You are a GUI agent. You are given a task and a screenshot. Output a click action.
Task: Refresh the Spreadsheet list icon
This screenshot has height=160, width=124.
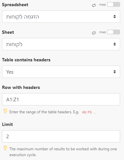pos(94,5)
